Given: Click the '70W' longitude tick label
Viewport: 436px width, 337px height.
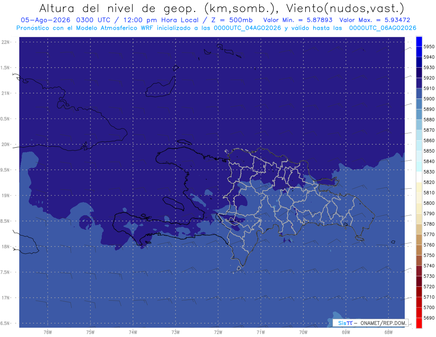Looking at the screenshot, I should pyautogui.click(x=303, y=332).
